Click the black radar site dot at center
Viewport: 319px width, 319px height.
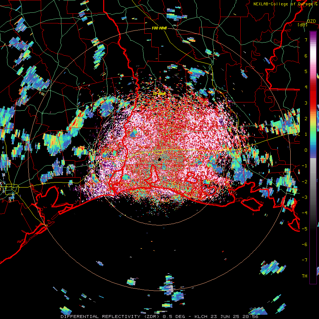click(x=159, y=159)
